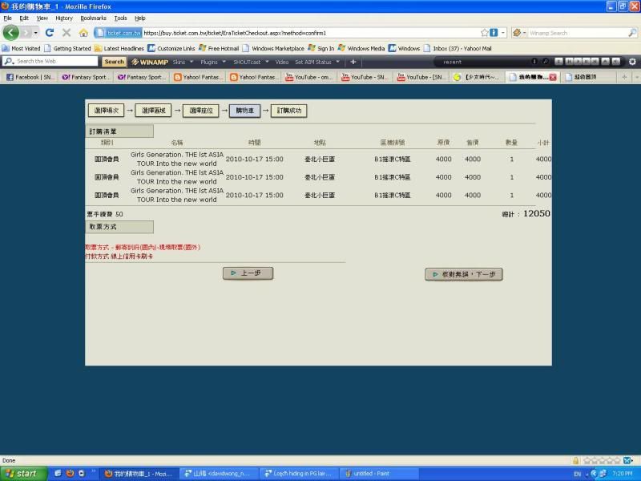Bookmark this page with star icon

pos(484,33)
